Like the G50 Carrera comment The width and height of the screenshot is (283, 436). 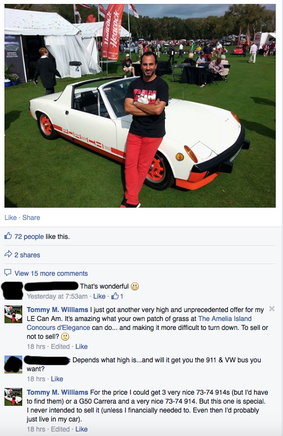coord(81,429)
